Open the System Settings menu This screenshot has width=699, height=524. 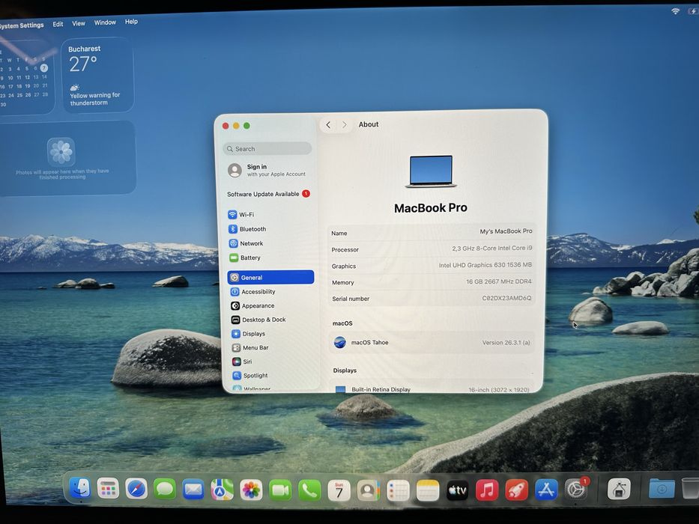click(x=22, y=25)
